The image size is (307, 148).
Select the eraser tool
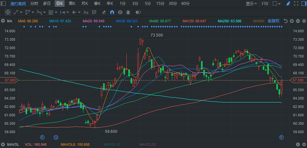click(x=104, y=12)
